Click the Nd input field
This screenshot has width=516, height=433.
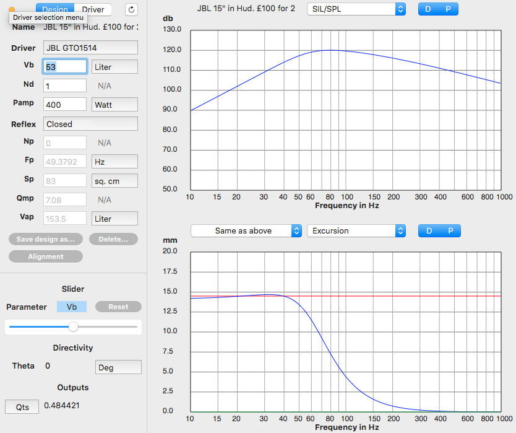(65, 85)
